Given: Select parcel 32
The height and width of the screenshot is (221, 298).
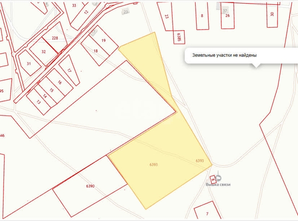Looking at the screenshot, I should (x=44, y=52).
